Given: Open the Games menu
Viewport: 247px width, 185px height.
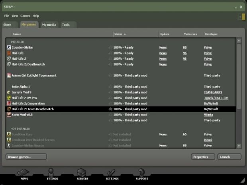Looking at the screenshot, I should pos(25,16).
